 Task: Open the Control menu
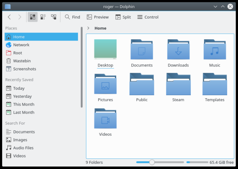148,17
